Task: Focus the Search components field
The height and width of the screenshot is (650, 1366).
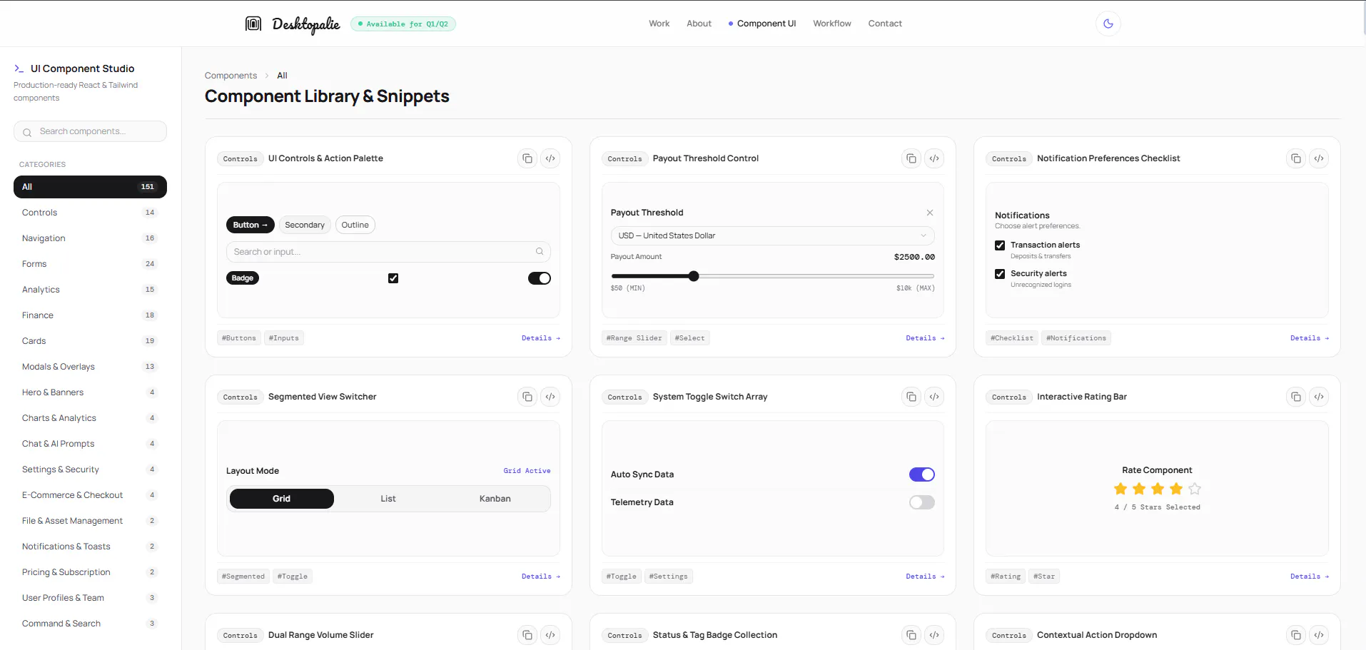Action: [x=90, y=131]
